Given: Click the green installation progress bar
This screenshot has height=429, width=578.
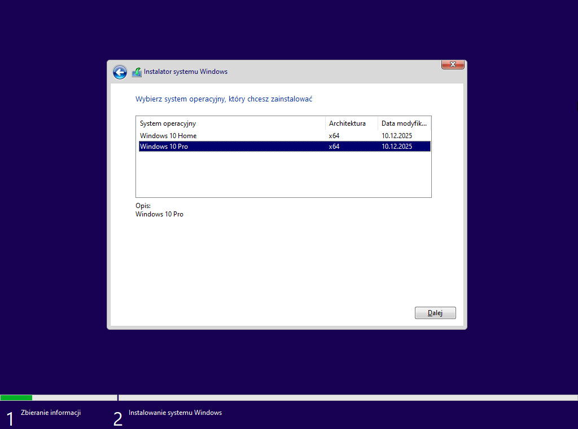Looking at the screenshot, I should 16,397.
